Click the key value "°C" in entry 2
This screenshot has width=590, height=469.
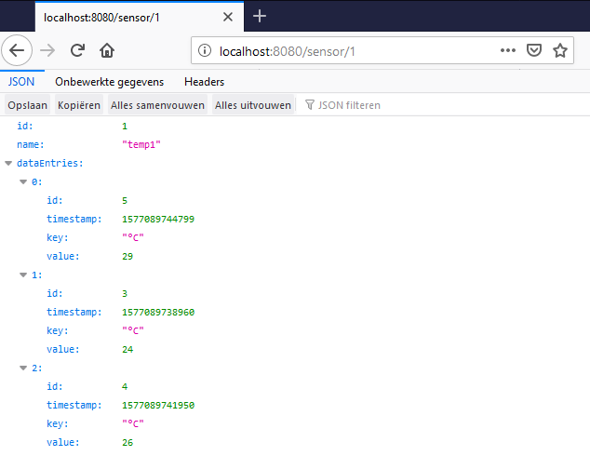[133, 423]
